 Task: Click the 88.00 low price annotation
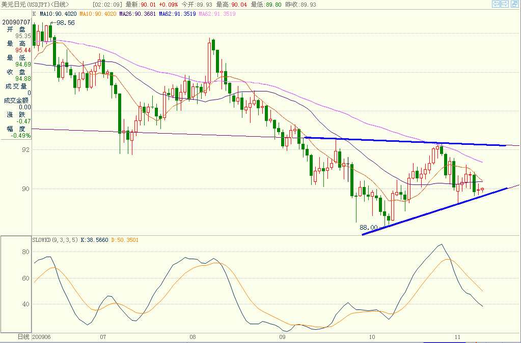tap(369, 228)
